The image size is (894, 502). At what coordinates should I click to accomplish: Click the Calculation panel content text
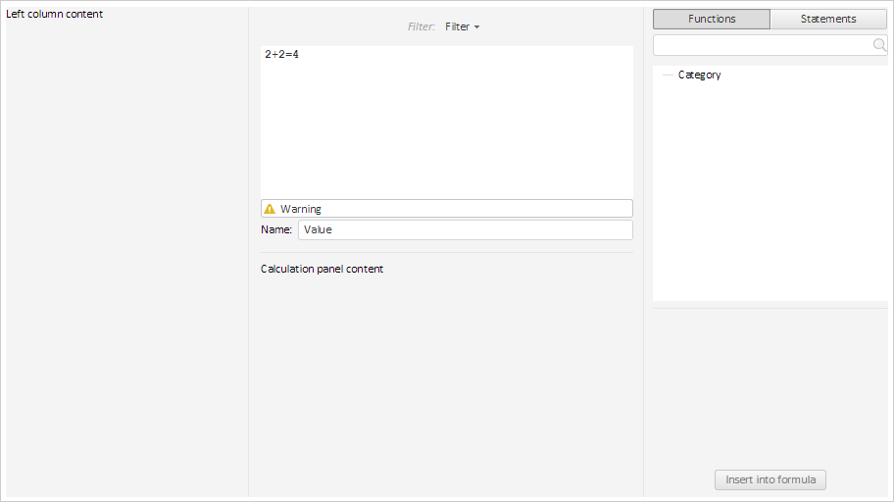click(322, 269)
